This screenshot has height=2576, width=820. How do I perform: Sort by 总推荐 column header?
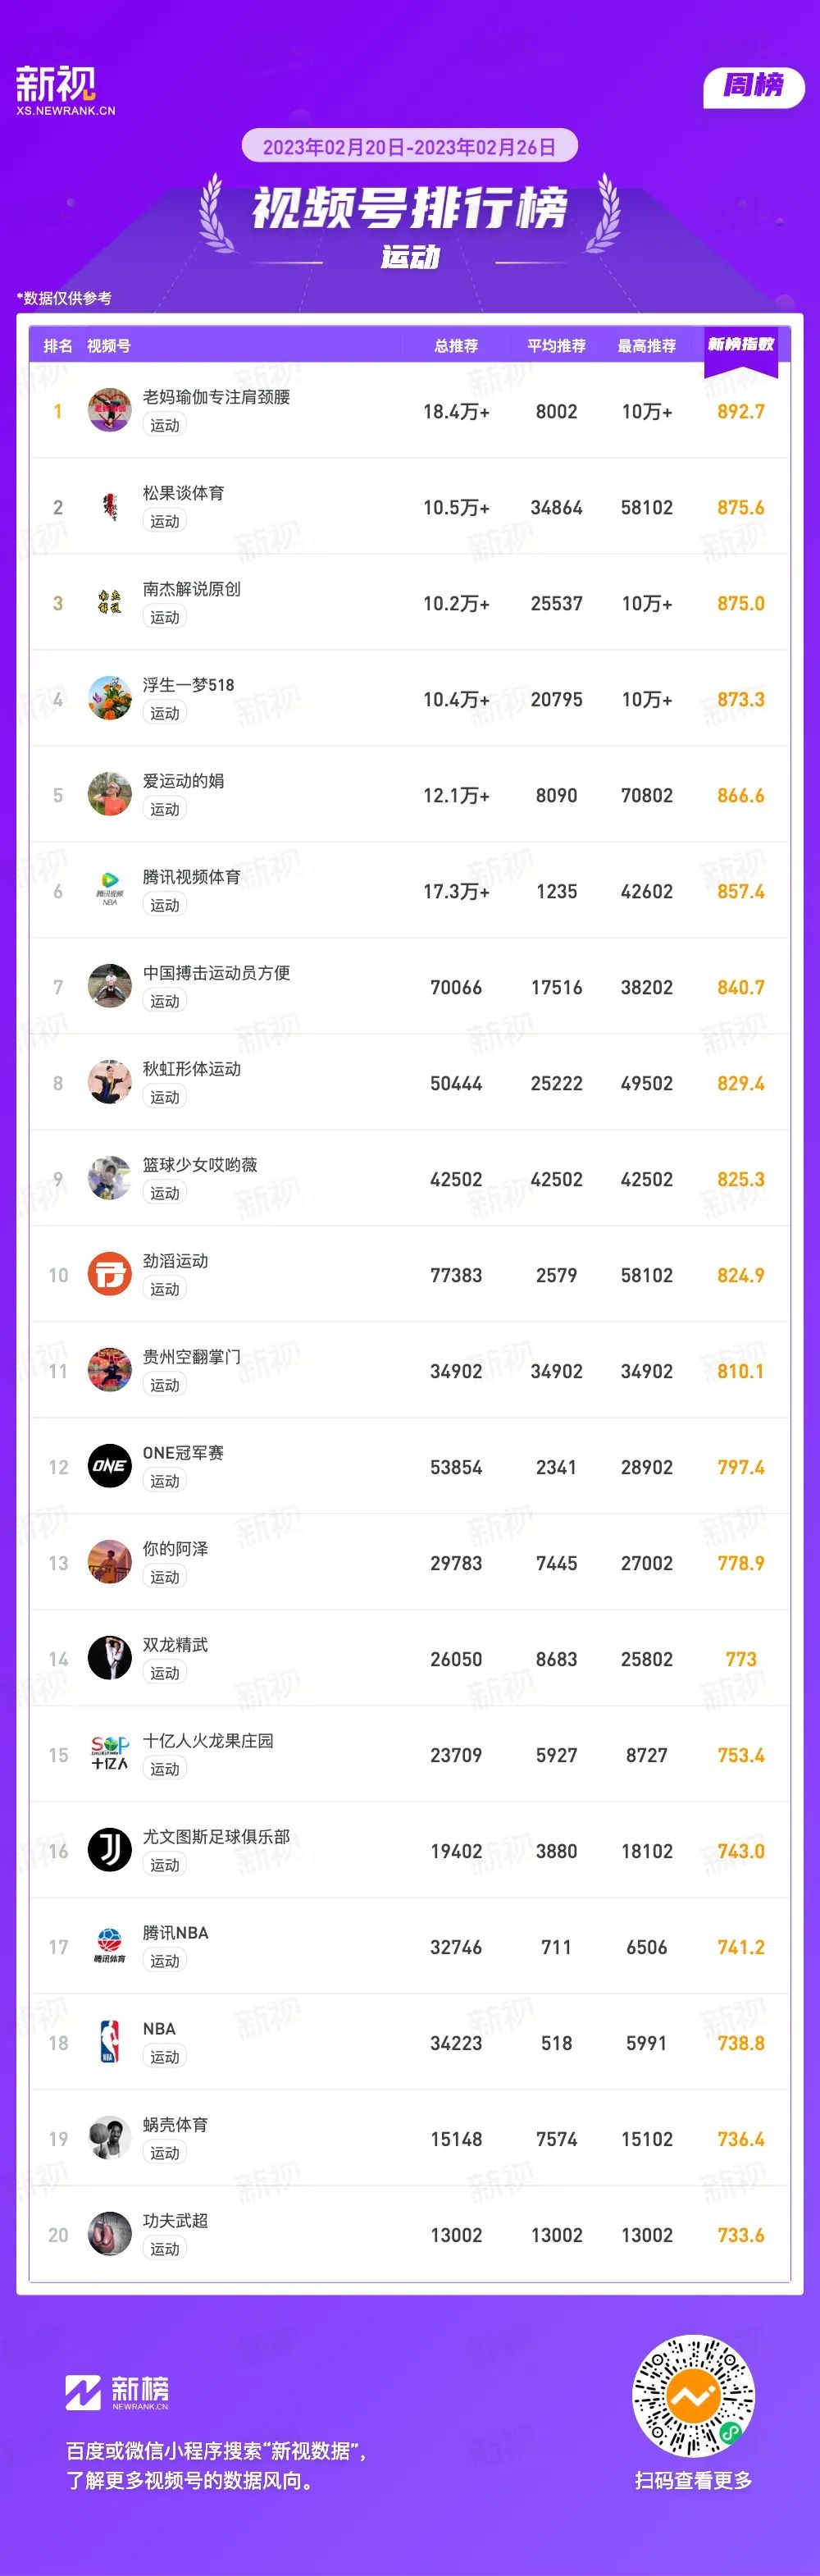(x=456, y=346)
